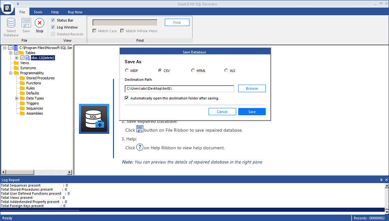Select the CSV radio button
389x221 pixels.
tap(160, 70)
